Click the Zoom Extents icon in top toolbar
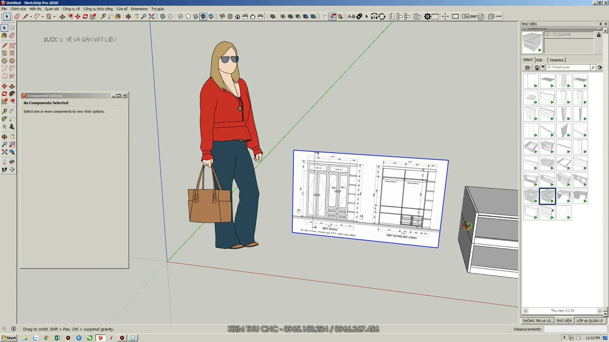 [151, 16]
